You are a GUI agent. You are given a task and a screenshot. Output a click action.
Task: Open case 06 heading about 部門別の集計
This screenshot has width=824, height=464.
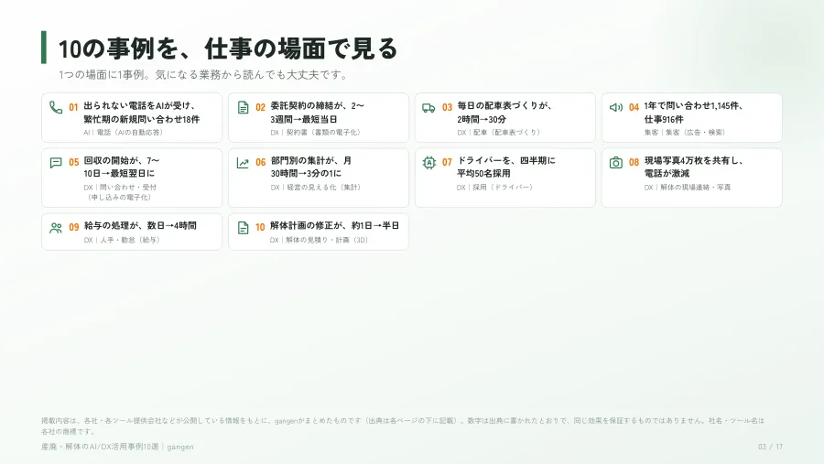pyautogui.click(x=311, y=167)
